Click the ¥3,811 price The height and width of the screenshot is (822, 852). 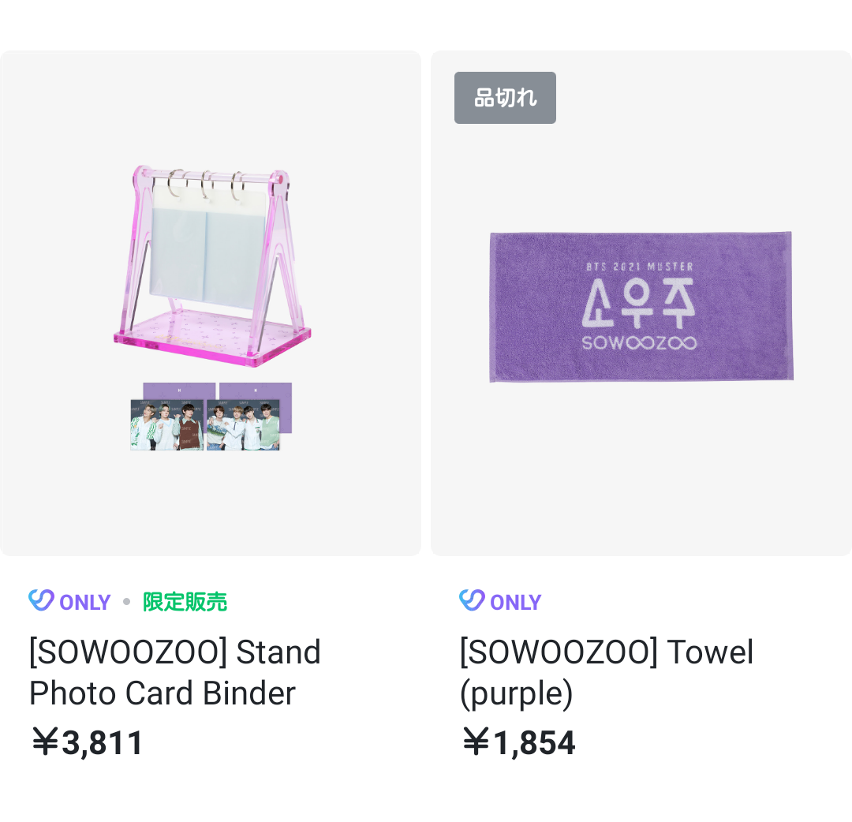point(87,742)
